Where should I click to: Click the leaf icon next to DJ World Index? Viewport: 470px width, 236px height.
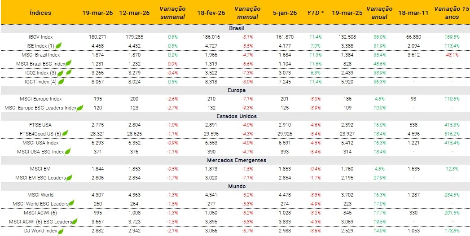[61, 231]
